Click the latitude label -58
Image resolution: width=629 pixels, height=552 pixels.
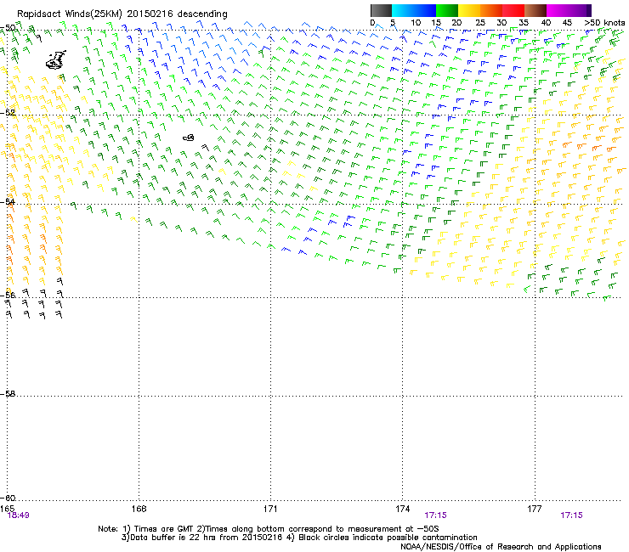(8, 394)
